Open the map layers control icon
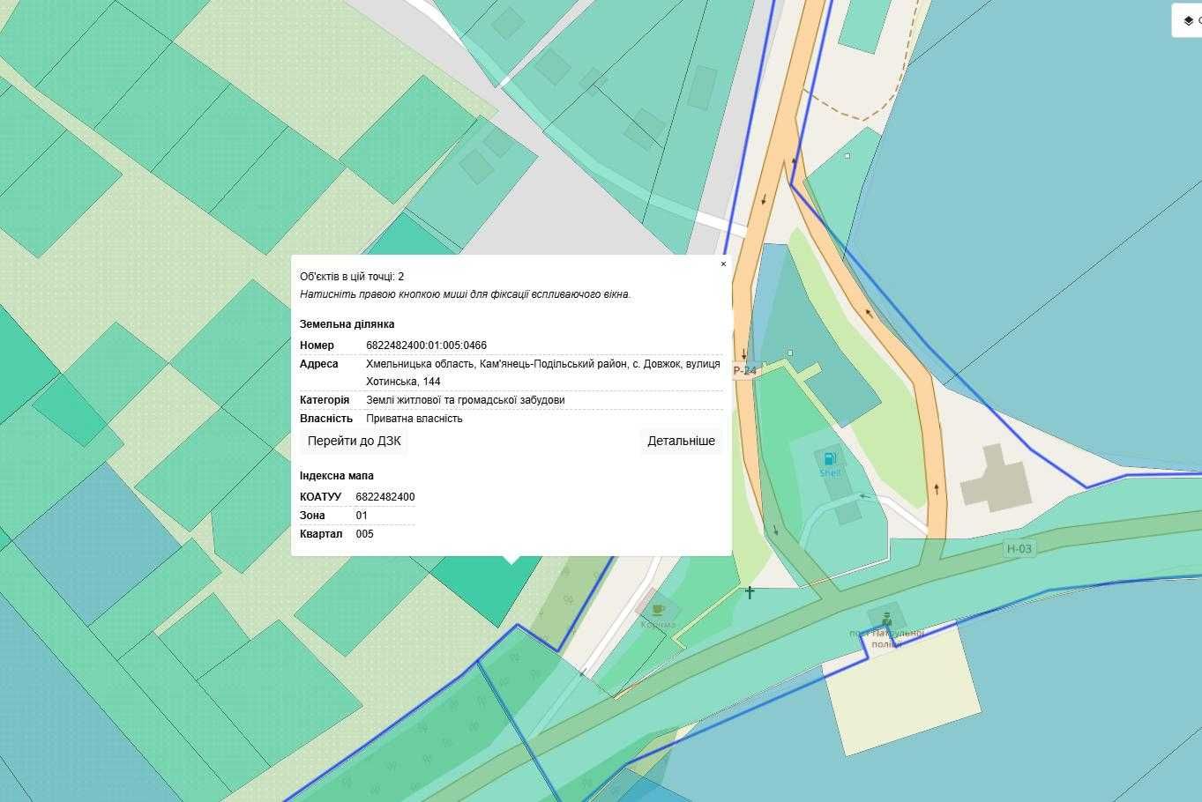The width and height of the screenshot is (1202, 802). click(1188, 21)
